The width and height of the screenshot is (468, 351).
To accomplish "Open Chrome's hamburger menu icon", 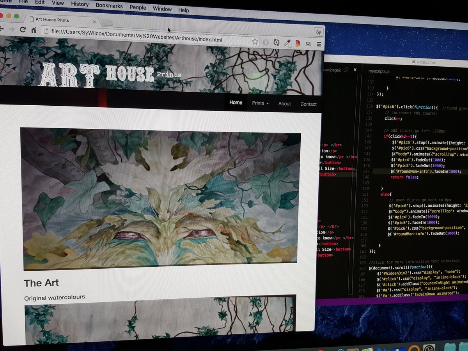I will pyautogui.click(x=319, y=43).
